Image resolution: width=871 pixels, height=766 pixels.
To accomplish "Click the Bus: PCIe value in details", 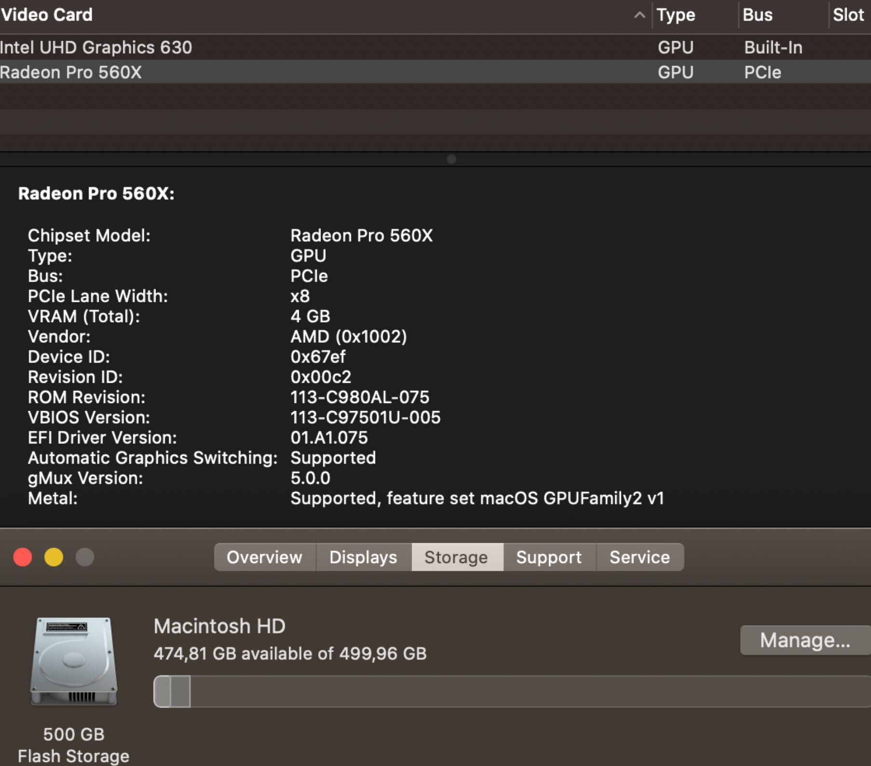I will click(x=309, y=276).
